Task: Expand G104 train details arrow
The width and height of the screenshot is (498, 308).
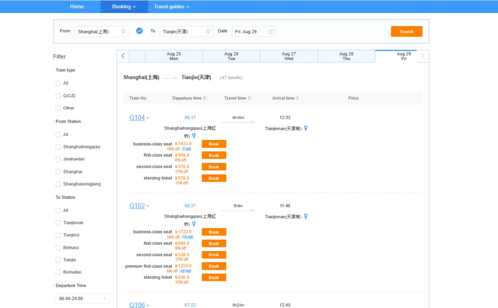Action: click(148, 118)
